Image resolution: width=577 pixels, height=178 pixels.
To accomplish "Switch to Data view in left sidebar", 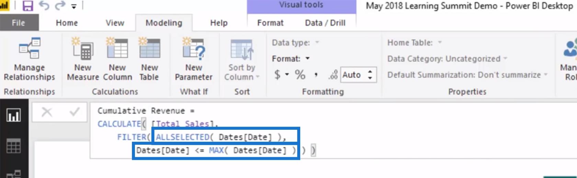I will (14, 146).
